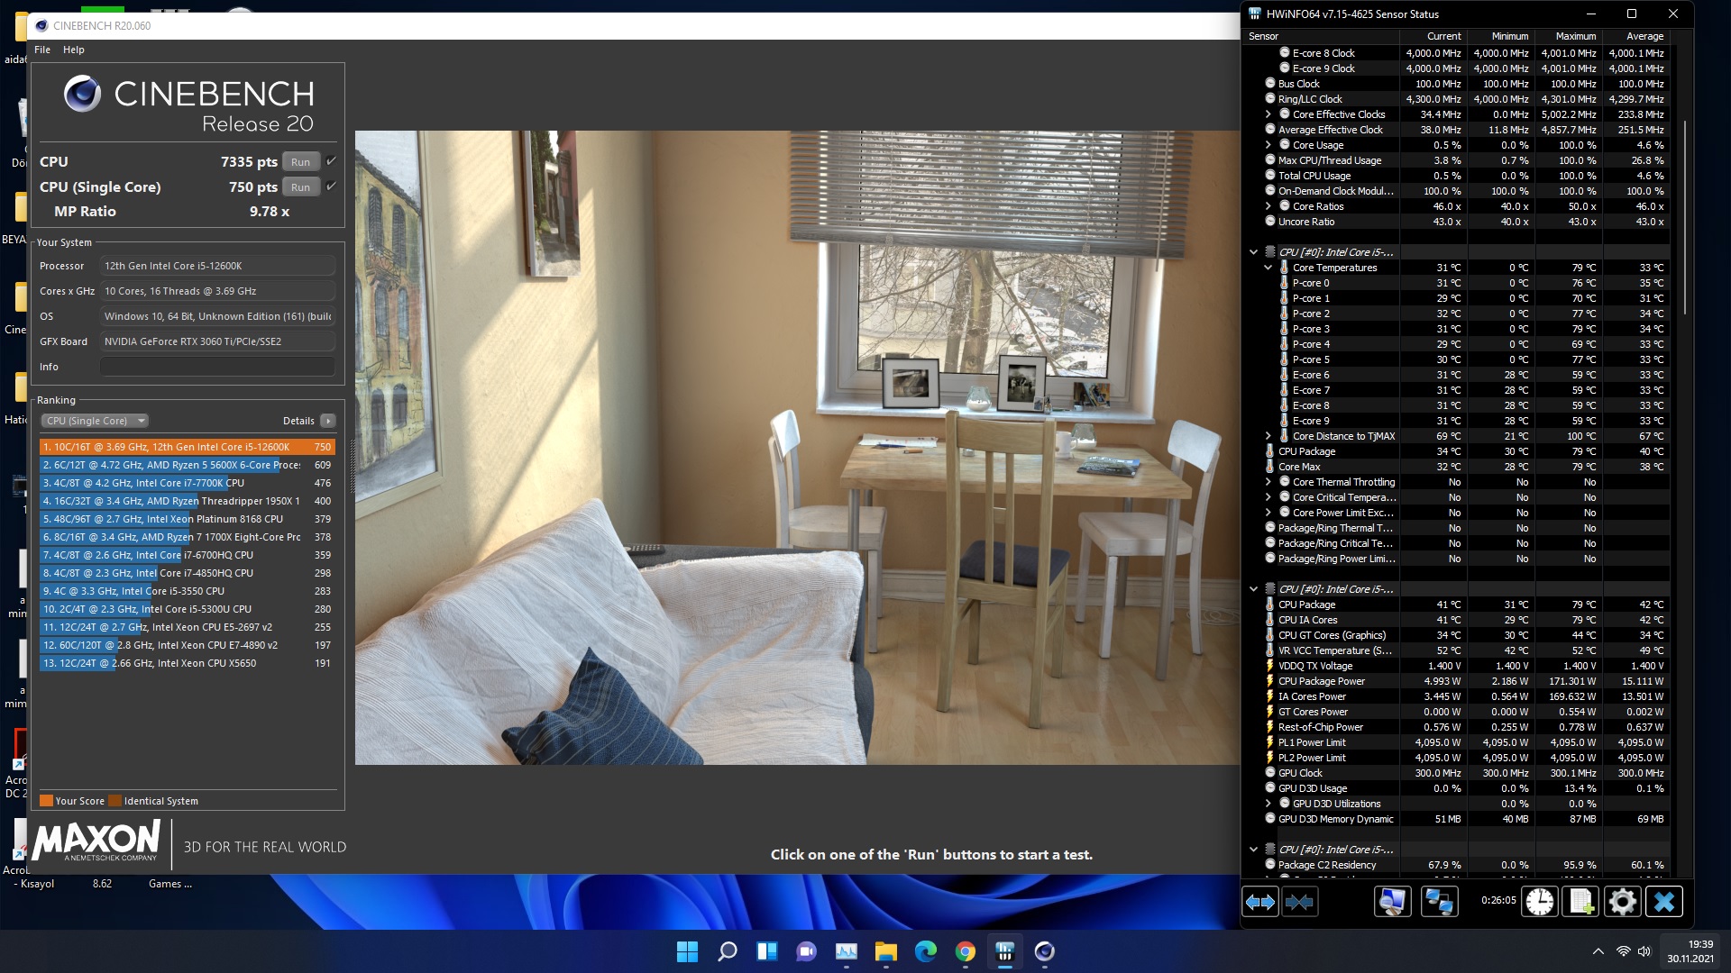The height and width of the screenshot is (973, 1731).
Task: Expand the Core Ratios sensor row
Action: 1268,206
